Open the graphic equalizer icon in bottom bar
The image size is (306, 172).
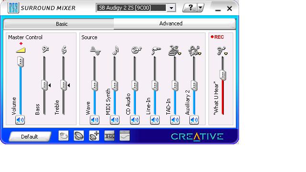pos(124,136)
